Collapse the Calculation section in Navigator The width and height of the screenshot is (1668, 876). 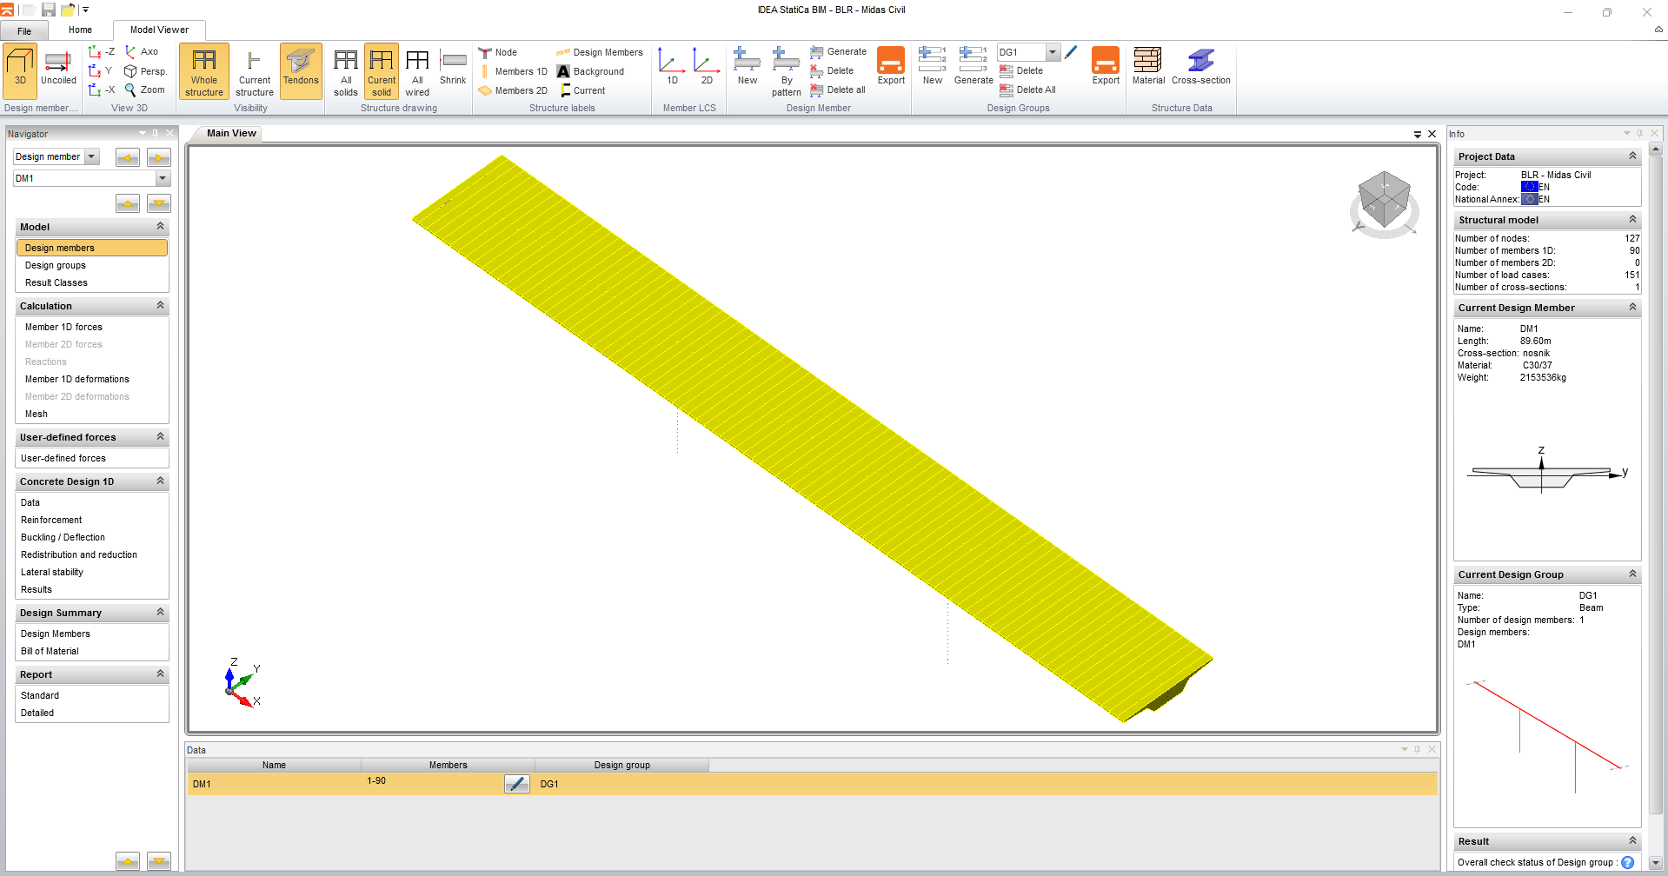click(160, 306)
